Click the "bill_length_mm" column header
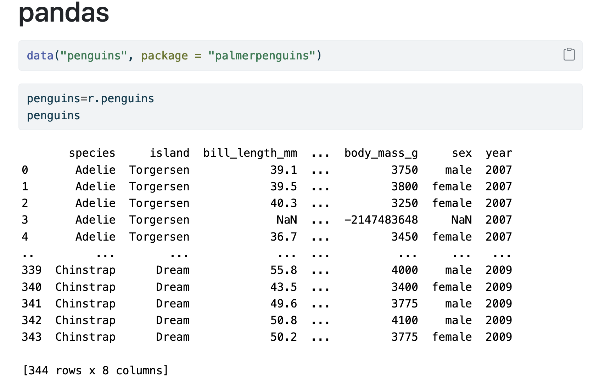Image resolution: width=599 pixels, height=380 pixels. point(250,153)
